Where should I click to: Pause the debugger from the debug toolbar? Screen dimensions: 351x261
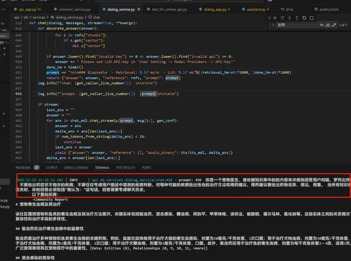point(275,18)
